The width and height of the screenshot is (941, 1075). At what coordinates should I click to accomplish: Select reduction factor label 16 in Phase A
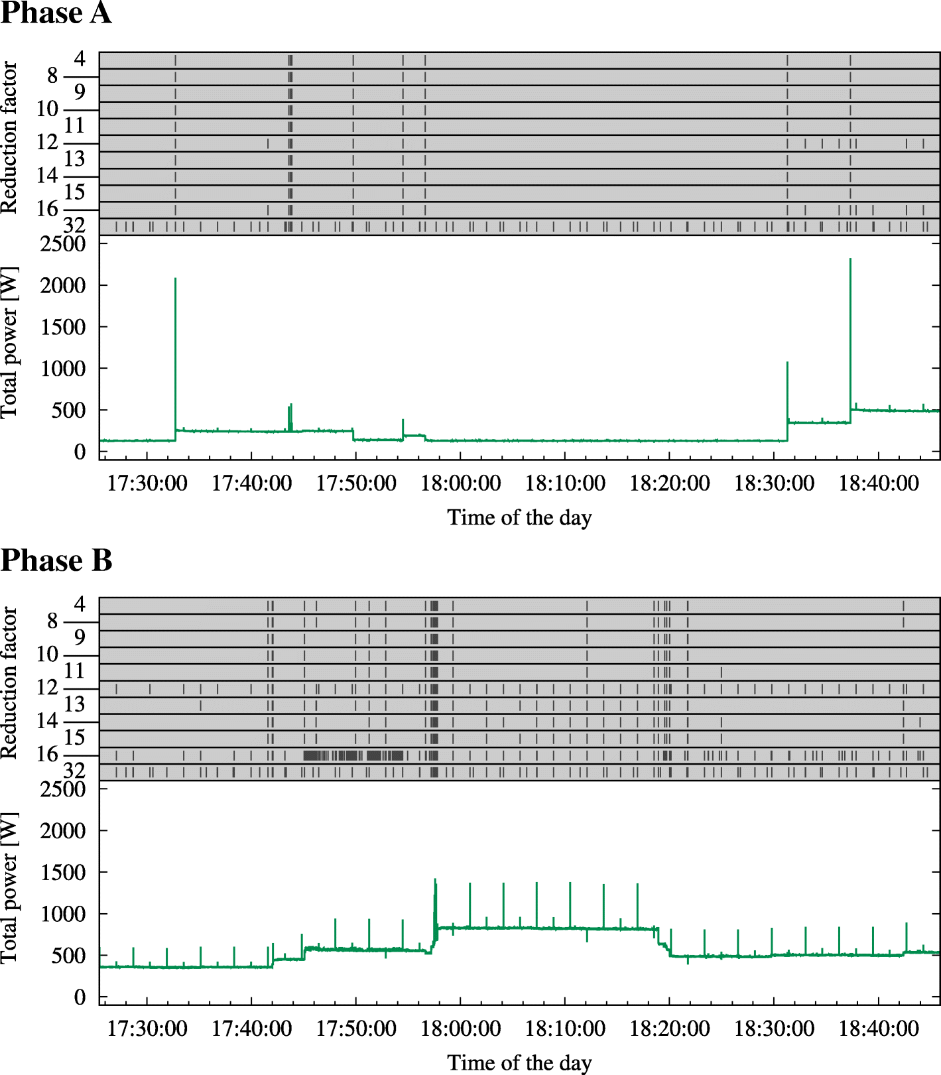(47, 209)
